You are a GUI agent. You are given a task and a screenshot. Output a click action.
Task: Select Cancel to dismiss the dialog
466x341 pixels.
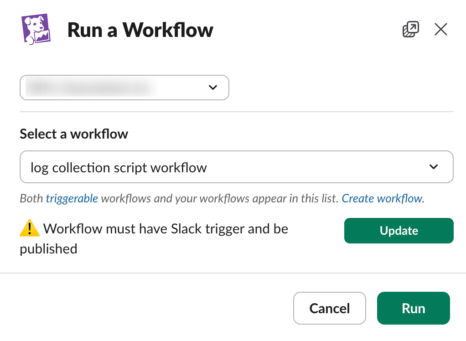(x=329, y=308)
